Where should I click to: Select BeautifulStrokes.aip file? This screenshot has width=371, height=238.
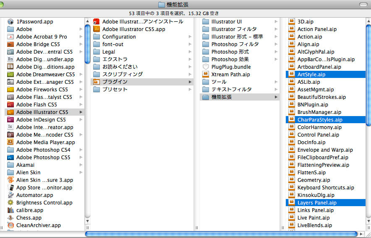(326, 97)
